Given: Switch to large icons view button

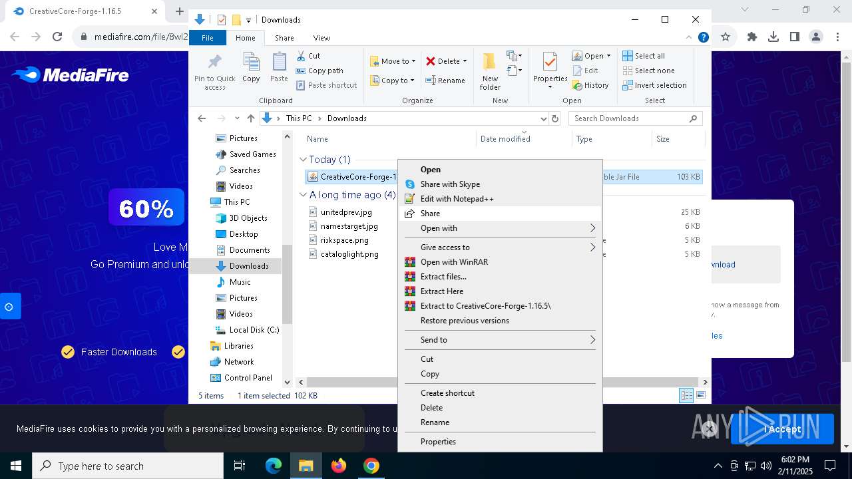Looking at the screenshot, I should coord(700,395).
